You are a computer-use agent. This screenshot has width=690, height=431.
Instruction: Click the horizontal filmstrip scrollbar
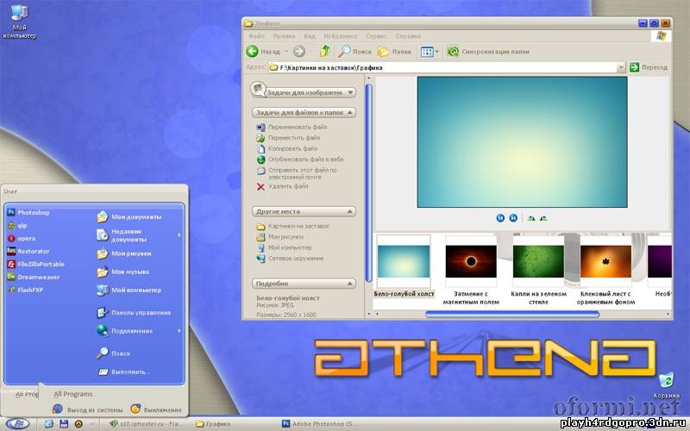(x=512, y=314)
